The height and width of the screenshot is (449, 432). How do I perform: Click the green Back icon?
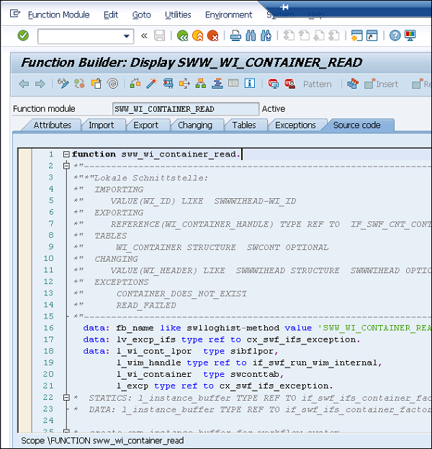[182, 35]
